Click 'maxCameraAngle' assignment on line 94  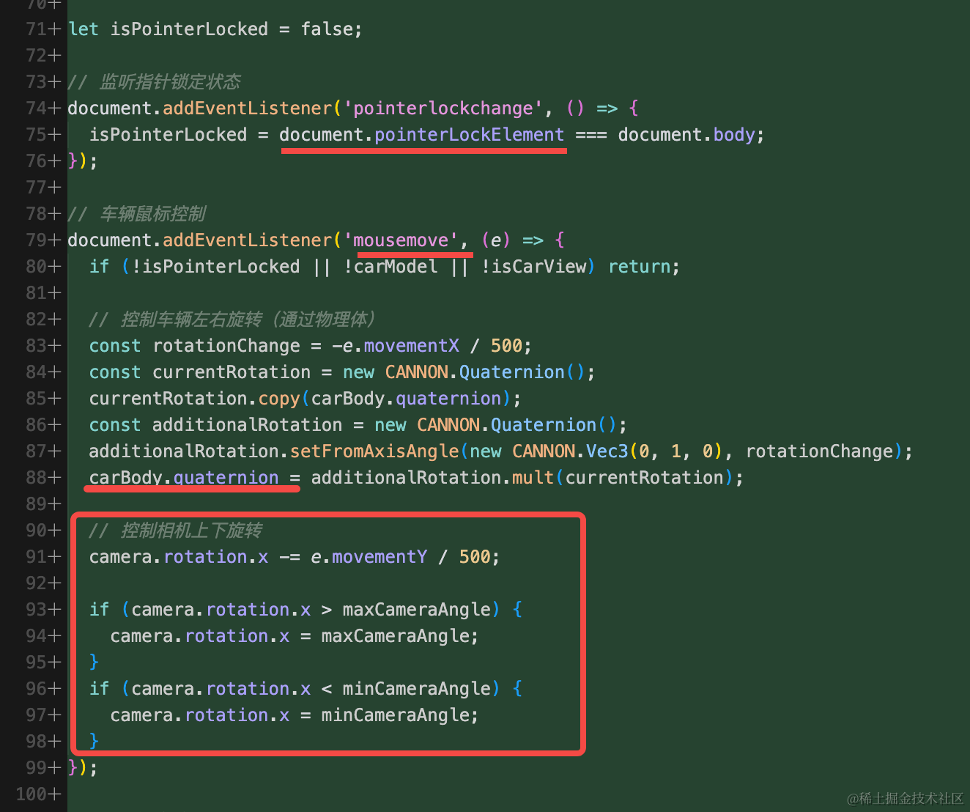396,636
